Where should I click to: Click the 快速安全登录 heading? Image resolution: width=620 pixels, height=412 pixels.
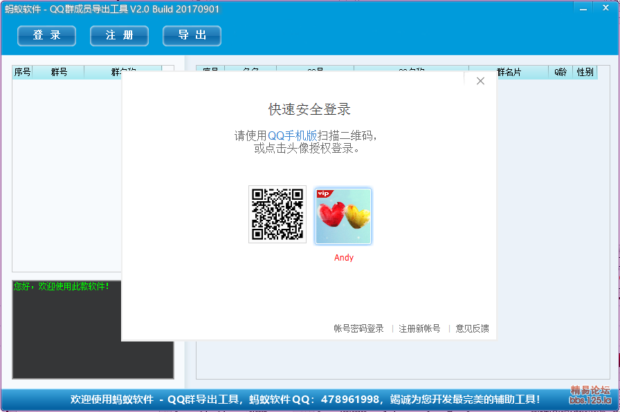click(309, 109)
